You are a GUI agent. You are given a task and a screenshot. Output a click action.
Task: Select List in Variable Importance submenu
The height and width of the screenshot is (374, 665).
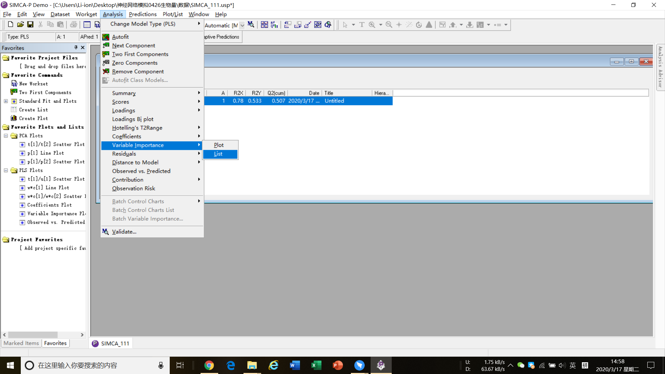pyautogui.click(x=218, y=154)
